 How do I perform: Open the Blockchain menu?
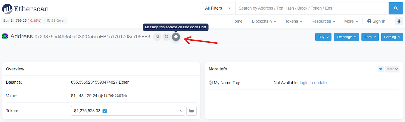coord(264,21)
